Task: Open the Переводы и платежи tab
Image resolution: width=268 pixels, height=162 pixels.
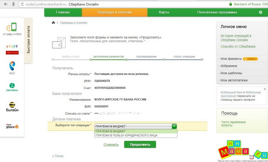Action: coord(115,12)
